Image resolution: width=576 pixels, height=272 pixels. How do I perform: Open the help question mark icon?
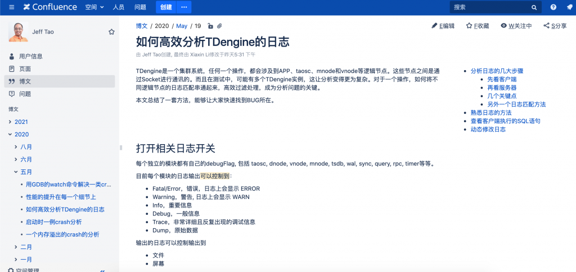click(553, 7)
